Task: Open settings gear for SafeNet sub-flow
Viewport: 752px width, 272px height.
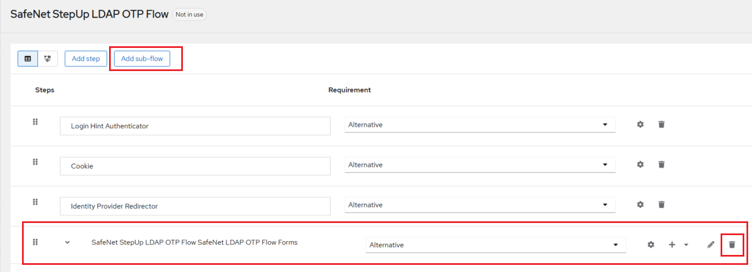Action: [x=651, y=245]
